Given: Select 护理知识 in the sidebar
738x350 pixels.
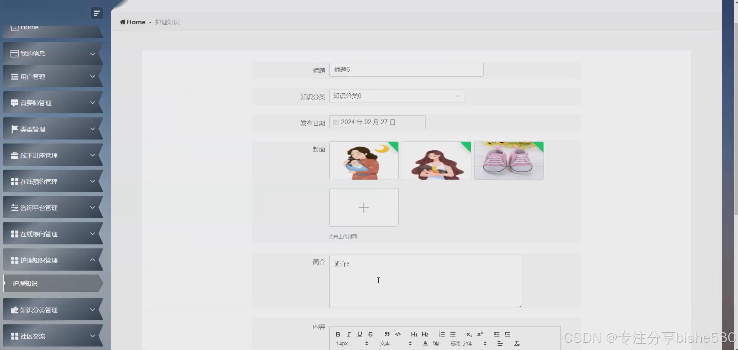Looking at the screenshot, I should pos(53,283).
